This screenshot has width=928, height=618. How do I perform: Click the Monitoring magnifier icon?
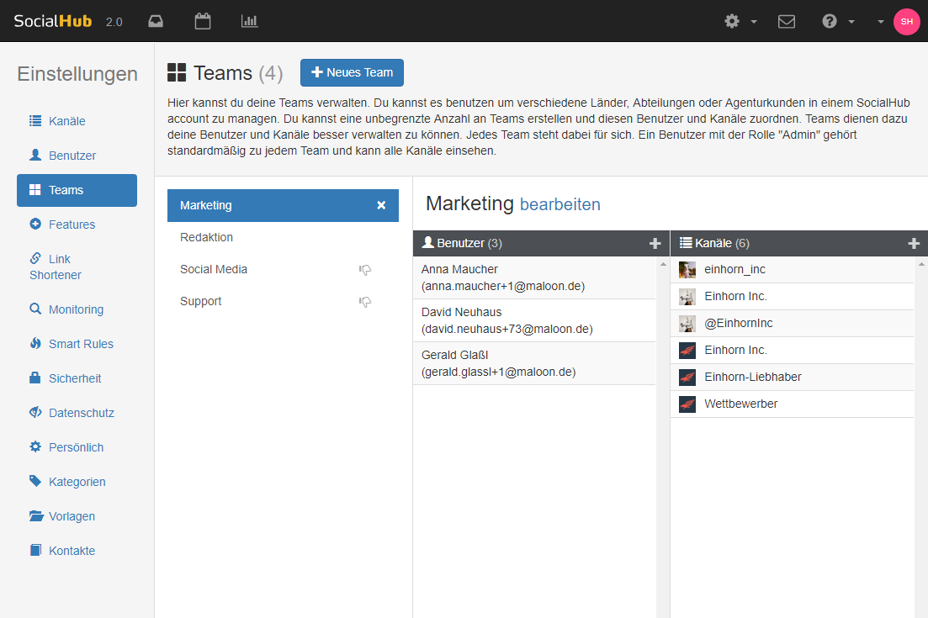[x=35, y=309]
